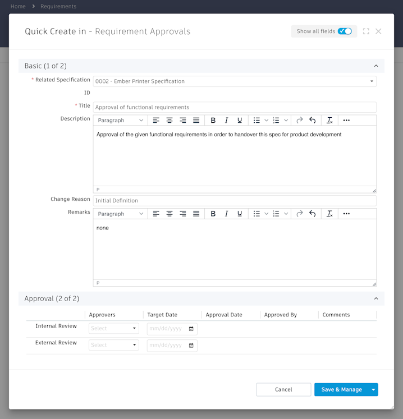Click into the Title input field
This screenshot has width=403, height=419.
[x=235, y=107]
